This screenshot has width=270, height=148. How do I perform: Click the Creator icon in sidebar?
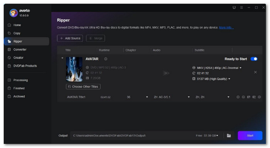[9, 58]
